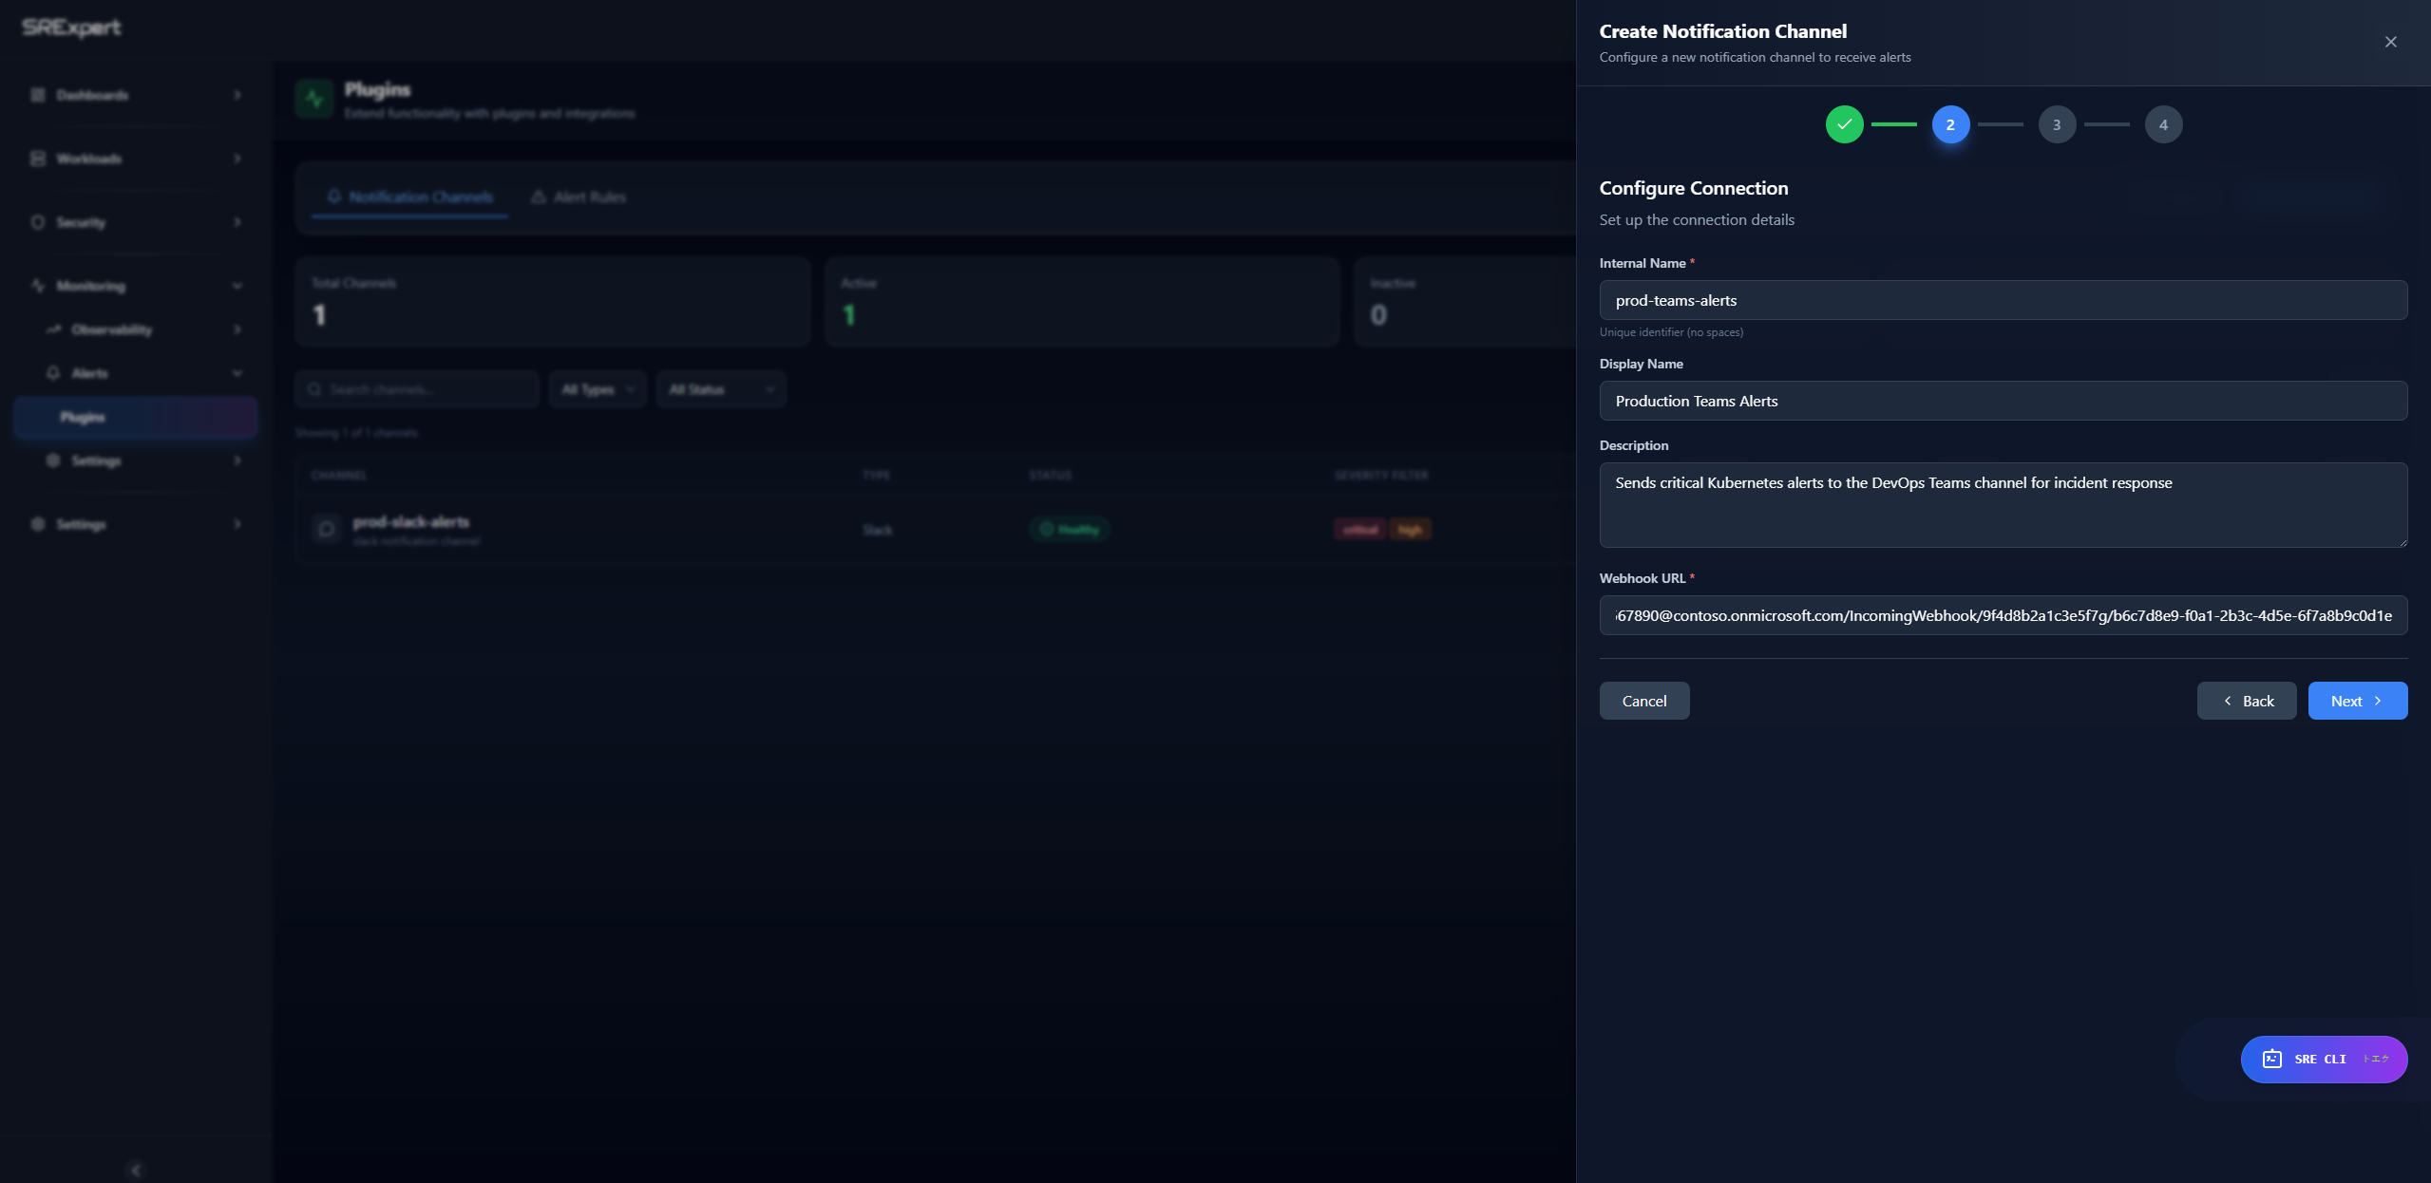
Task: Open the SRE CLI panel
Action: (x=2324, y=1059)
